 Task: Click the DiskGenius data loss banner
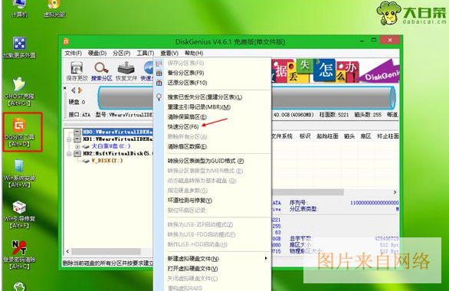336,70
